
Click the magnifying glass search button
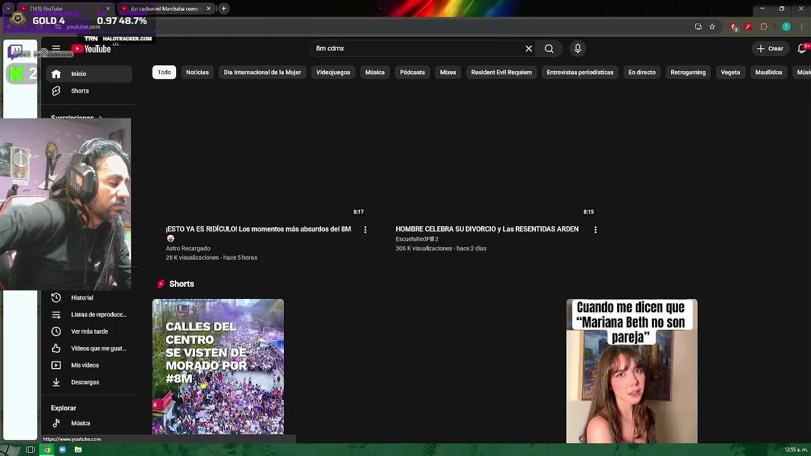click(549, 49)
